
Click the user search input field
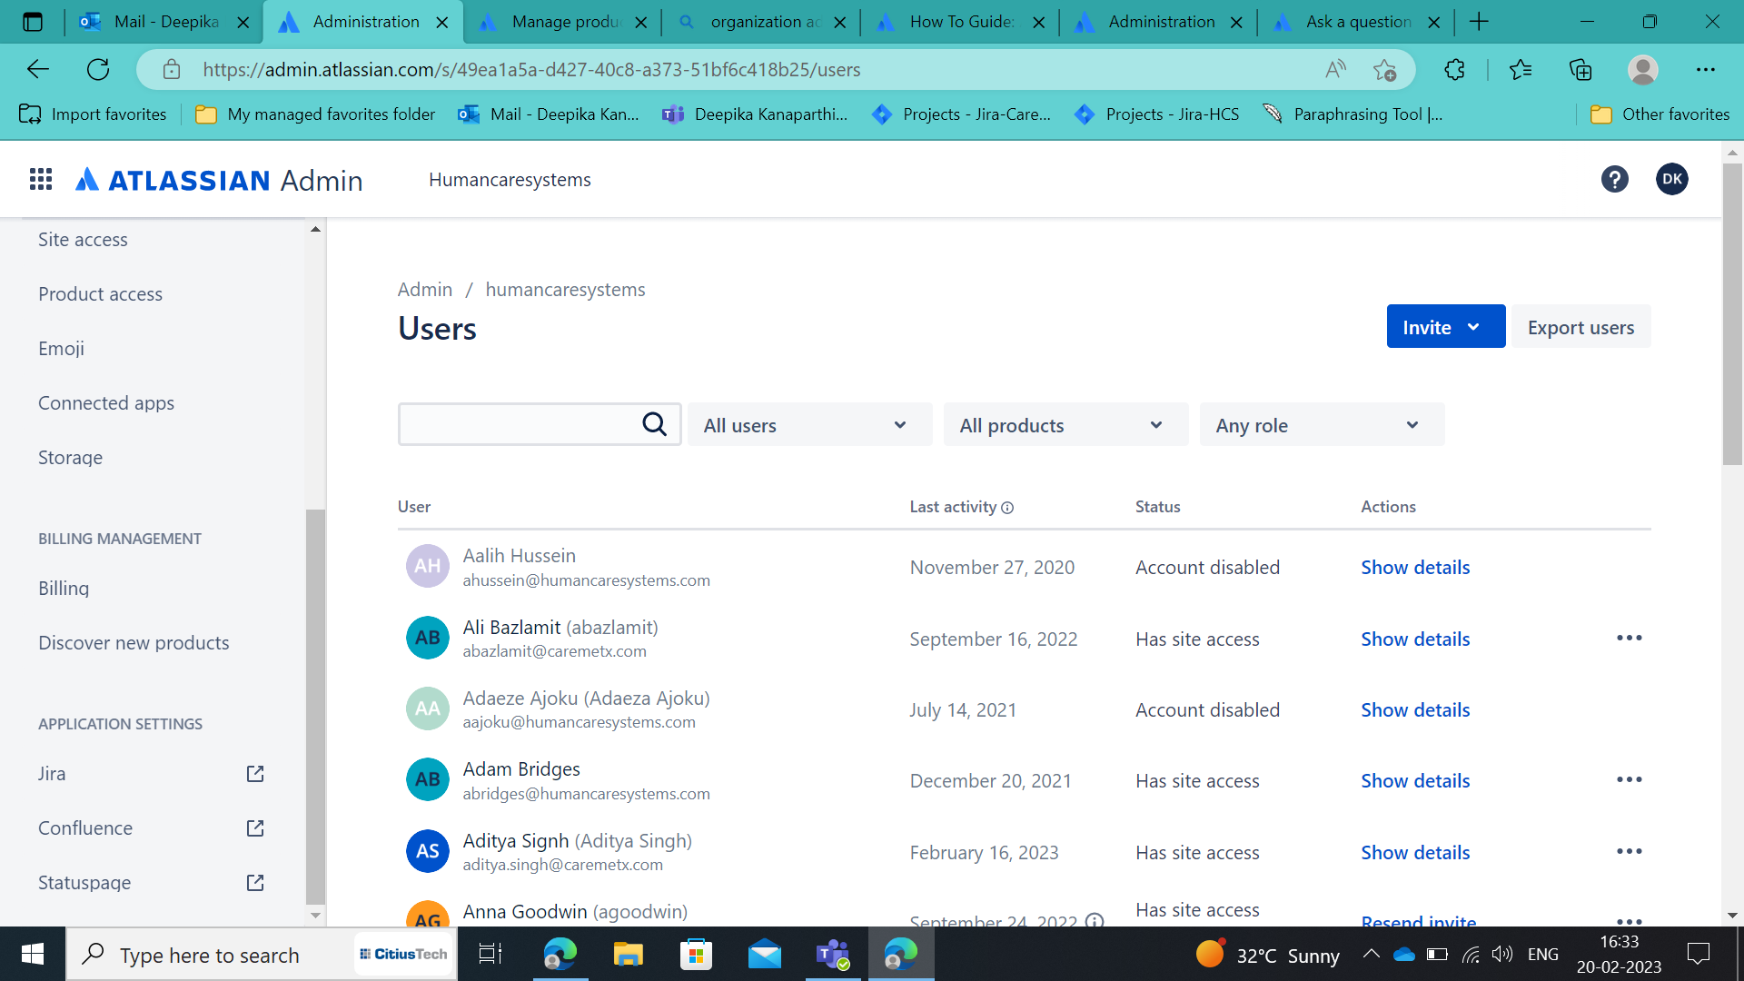pyautogui.click(x=518, y=424)
